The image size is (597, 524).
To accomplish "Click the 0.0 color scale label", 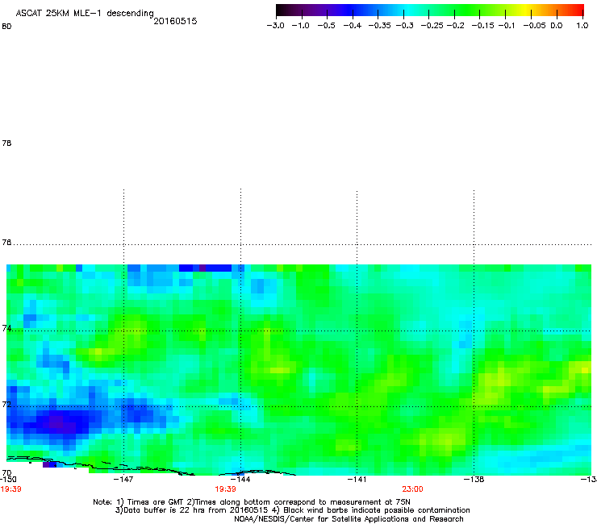I will click(557, 26).
